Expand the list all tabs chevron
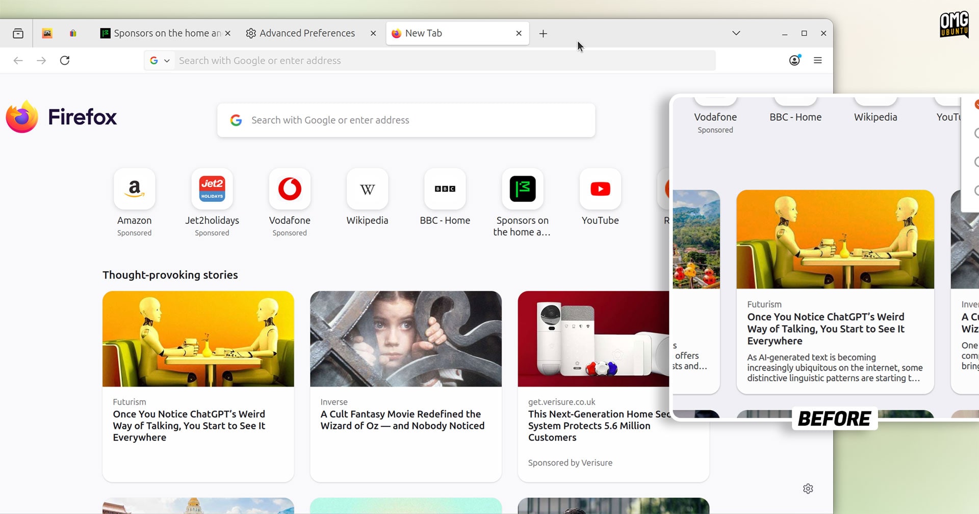The height and width of the screenshot is (514, 979). (x=736, y=33)
